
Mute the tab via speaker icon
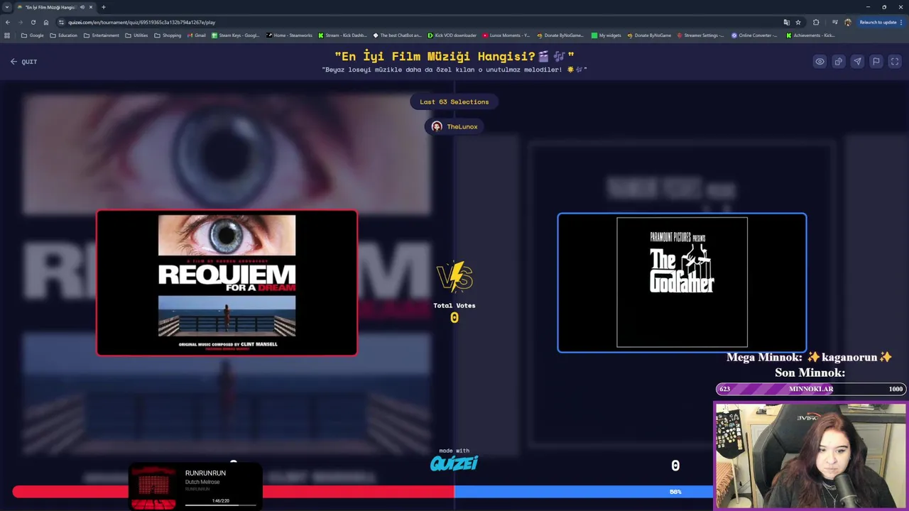click(x=82, y=7)
